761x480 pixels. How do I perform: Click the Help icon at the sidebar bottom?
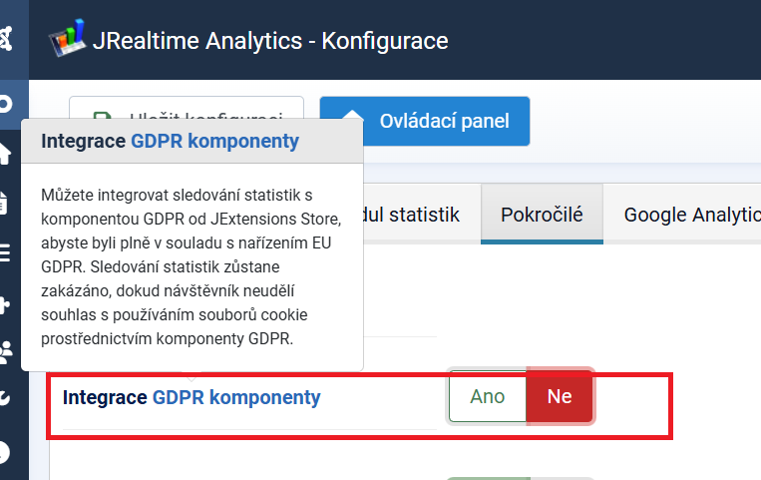point(6,451)
